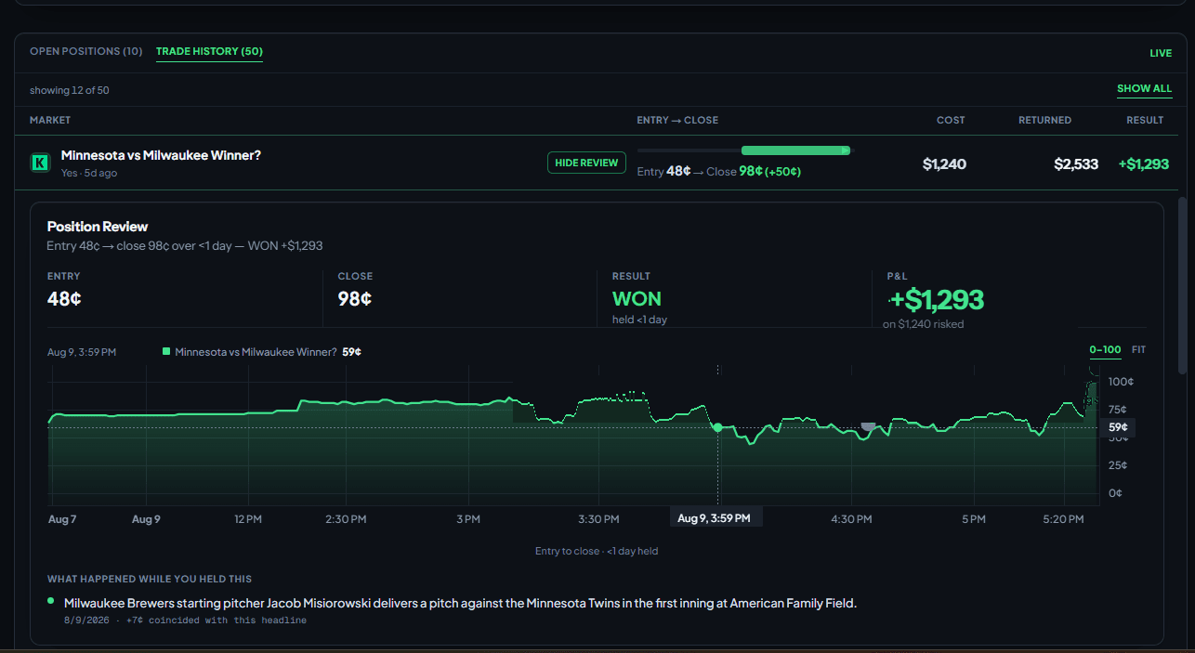1195x653 pixels.
Task: Click the entry-to-close price progress bar
Action: click(743, 150)
